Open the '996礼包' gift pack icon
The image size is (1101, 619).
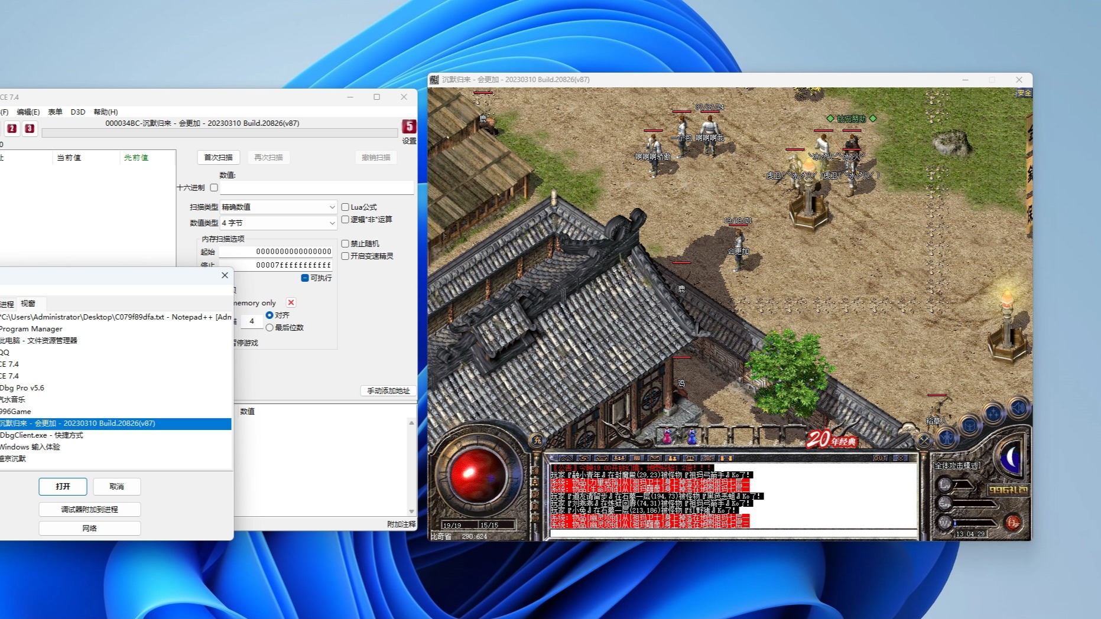(1008, 490)
